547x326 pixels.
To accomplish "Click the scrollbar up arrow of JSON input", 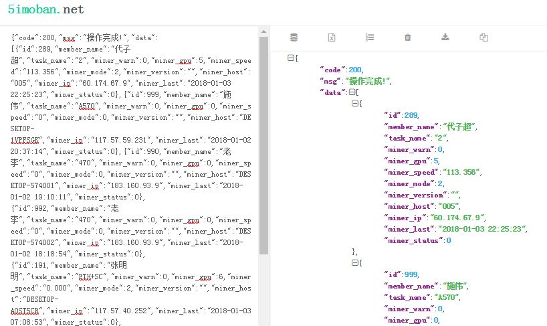I will click(263, 31).
